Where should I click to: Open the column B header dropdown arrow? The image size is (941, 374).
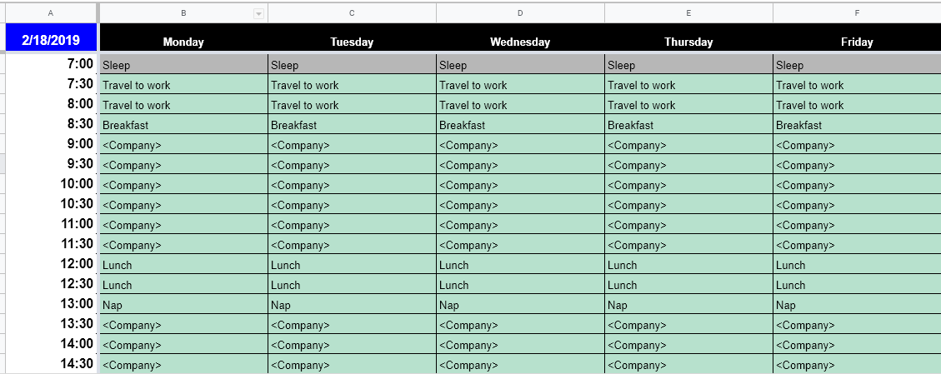point(258,13)
